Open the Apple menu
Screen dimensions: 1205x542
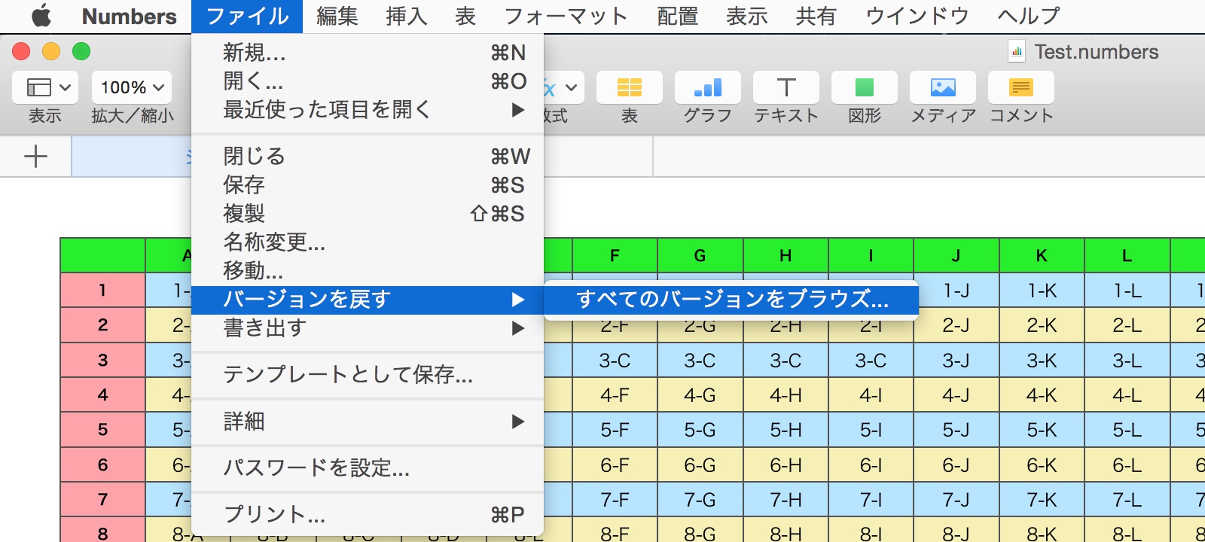41,16
